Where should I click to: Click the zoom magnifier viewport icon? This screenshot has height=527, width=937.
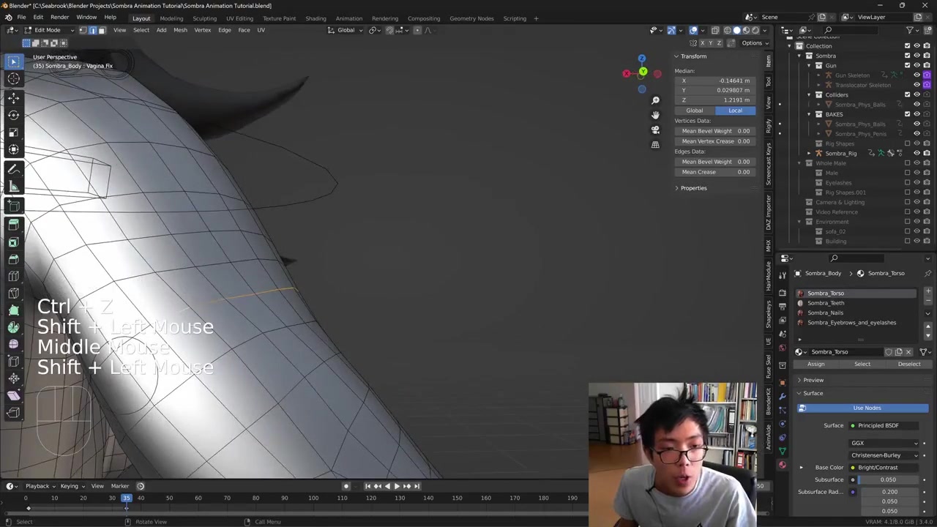pos(655,100)
